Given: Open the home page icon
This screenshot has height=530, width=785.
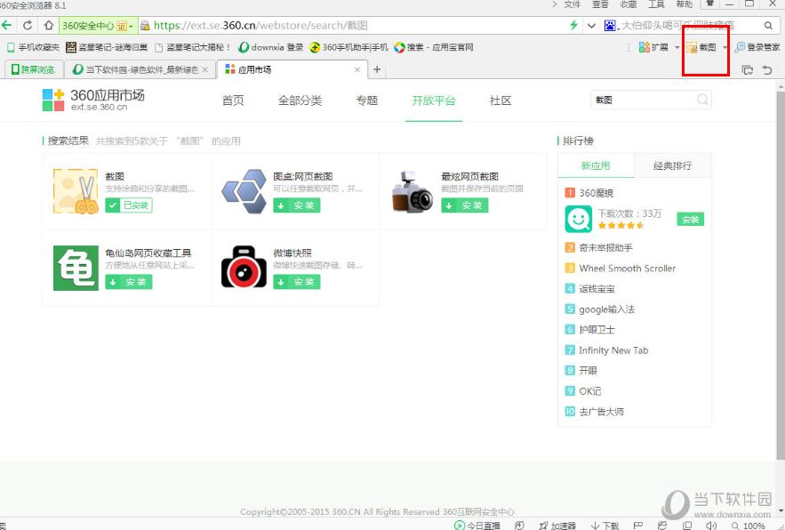Looking at the screenshot, I should [49, 25].
